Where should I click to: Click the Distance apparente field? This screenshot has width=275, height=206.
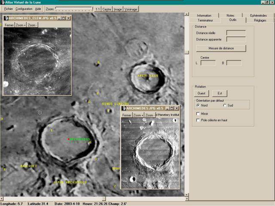point(236,39)
